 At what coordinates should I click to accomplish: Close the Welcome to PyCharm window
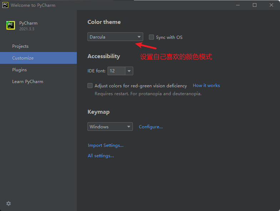point(271,5)
